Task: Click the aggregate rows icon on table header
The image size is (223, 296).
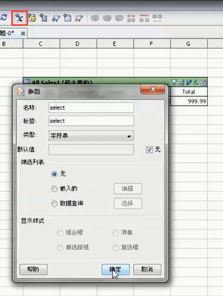Action: 181,82
